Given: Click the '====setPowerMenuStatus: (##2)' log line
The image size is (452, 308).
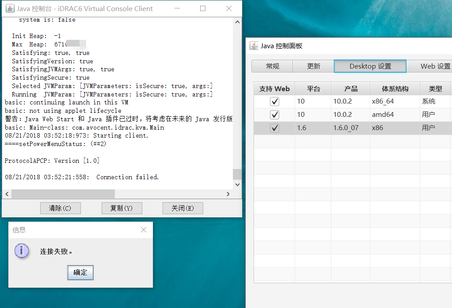Looking at the screenshot, I should click(x=55, y=144).
